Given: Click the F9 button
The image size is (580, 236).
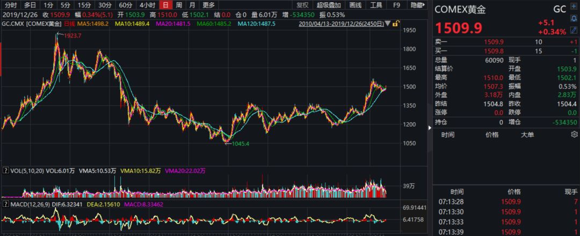Looking at the screenshot, I should pyautogui.click(x=397, y=5).
